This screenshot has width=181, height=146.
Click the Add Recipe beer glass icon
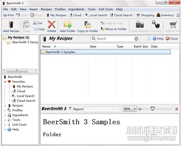[11, 25]
